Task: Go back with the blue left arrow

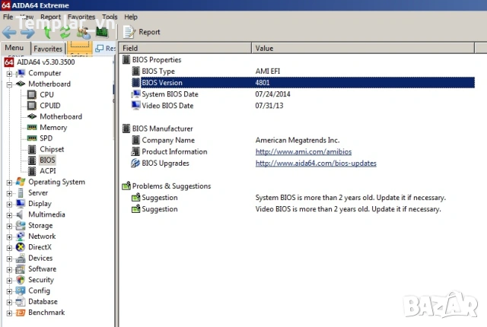Action: [x=9, y=32]
